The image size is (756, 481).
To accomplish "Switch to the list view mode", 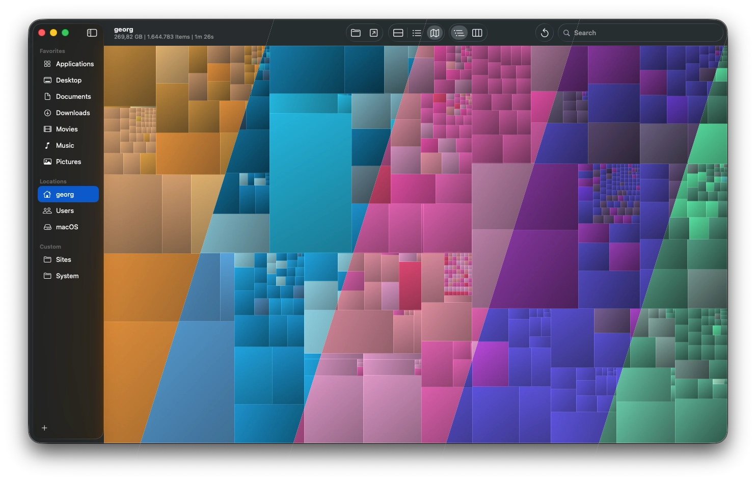I will coord(417,33).
